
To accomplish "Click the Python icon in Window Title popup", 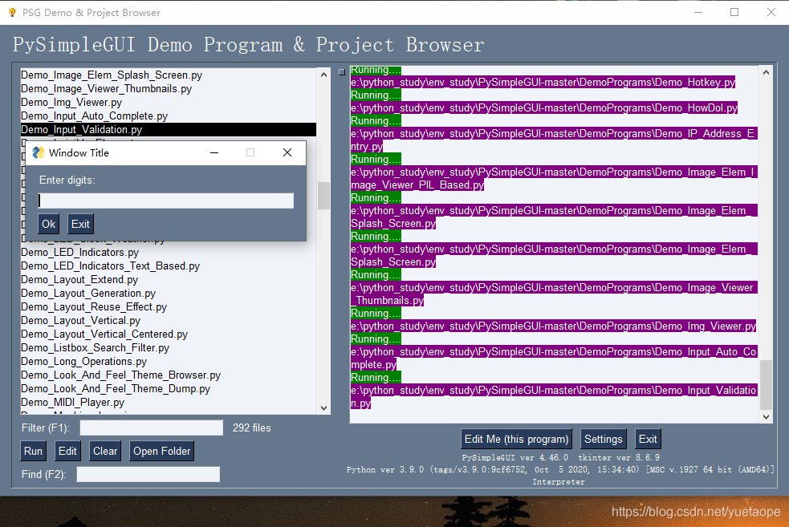I will coord(38,153).
